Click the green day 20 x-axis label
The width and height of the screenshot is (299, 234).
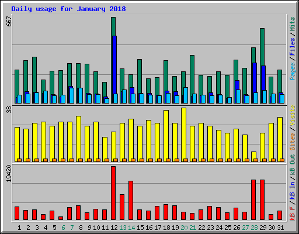184,228
